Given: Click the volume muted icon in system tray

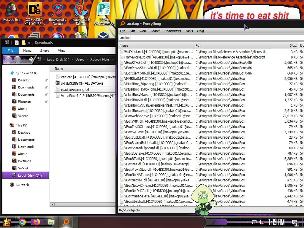Looking at the screenshot, I should [x=261, y=222].
